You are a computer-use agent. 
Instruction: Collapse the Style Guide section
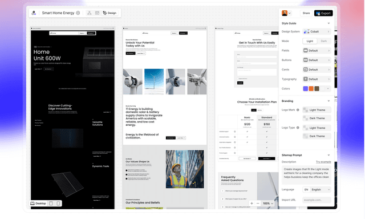click(x=328, y=23)
